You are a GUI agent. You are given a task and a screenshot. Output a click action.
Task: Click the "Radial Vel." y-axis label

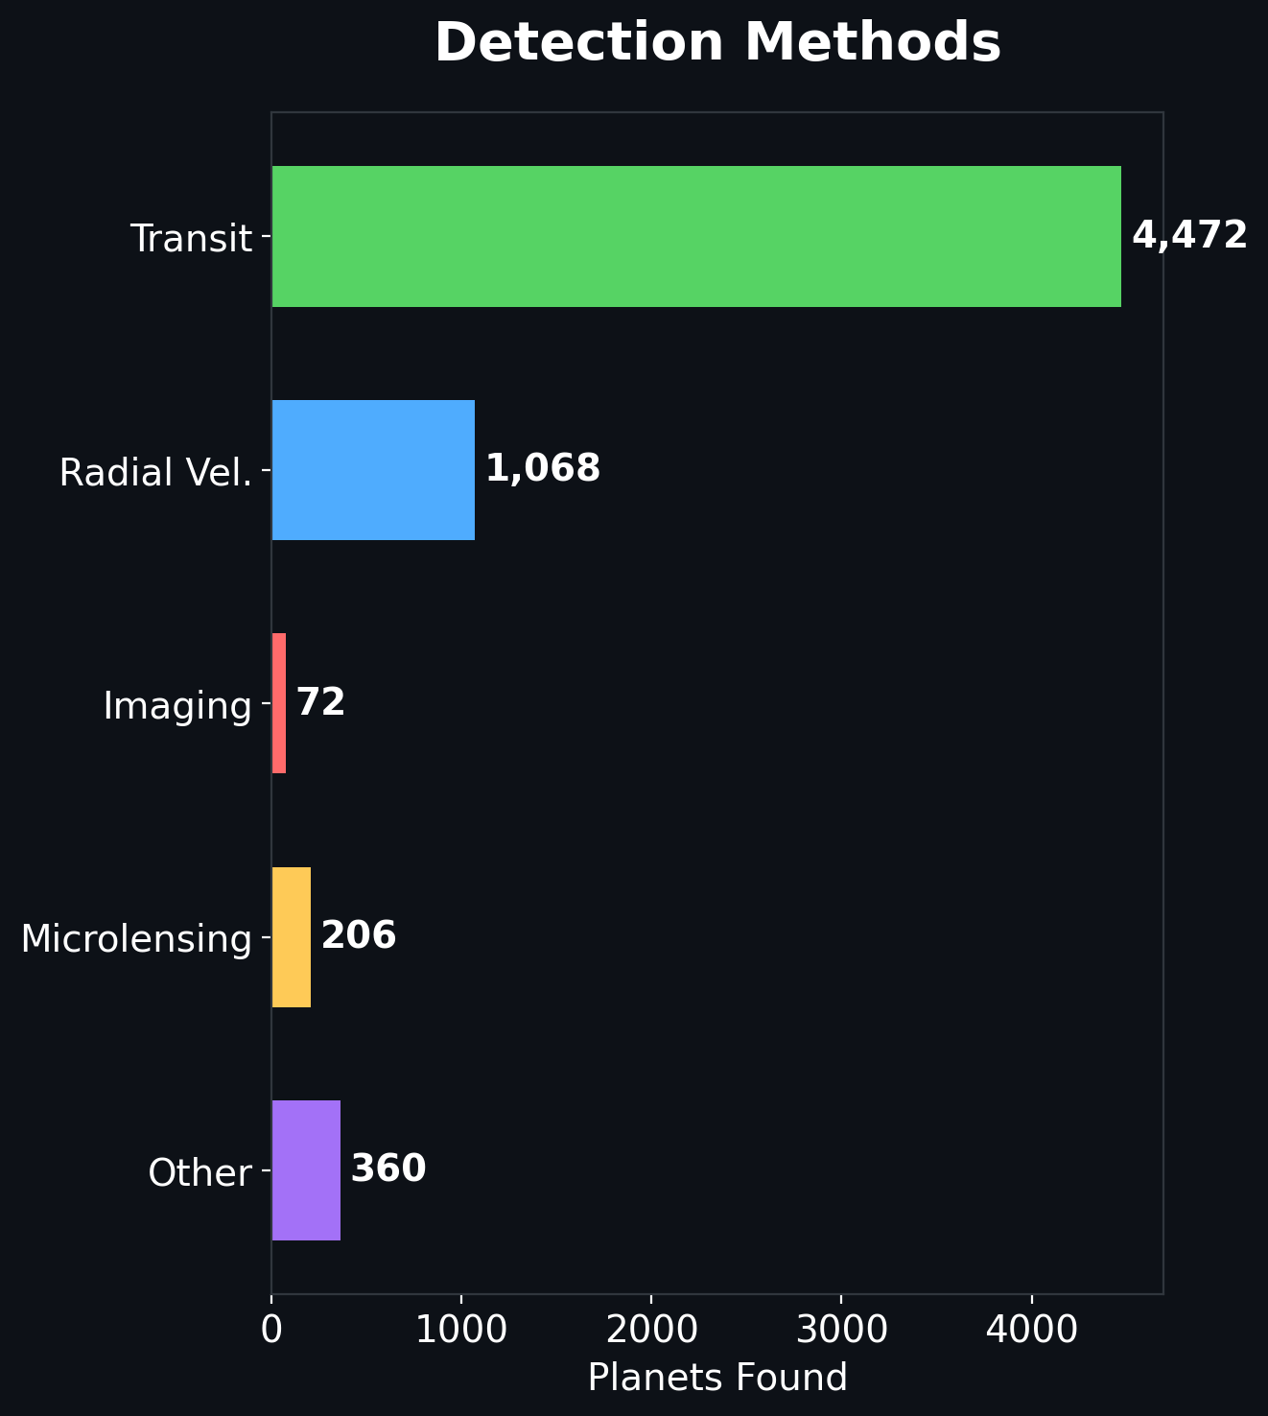pos(156,472)
